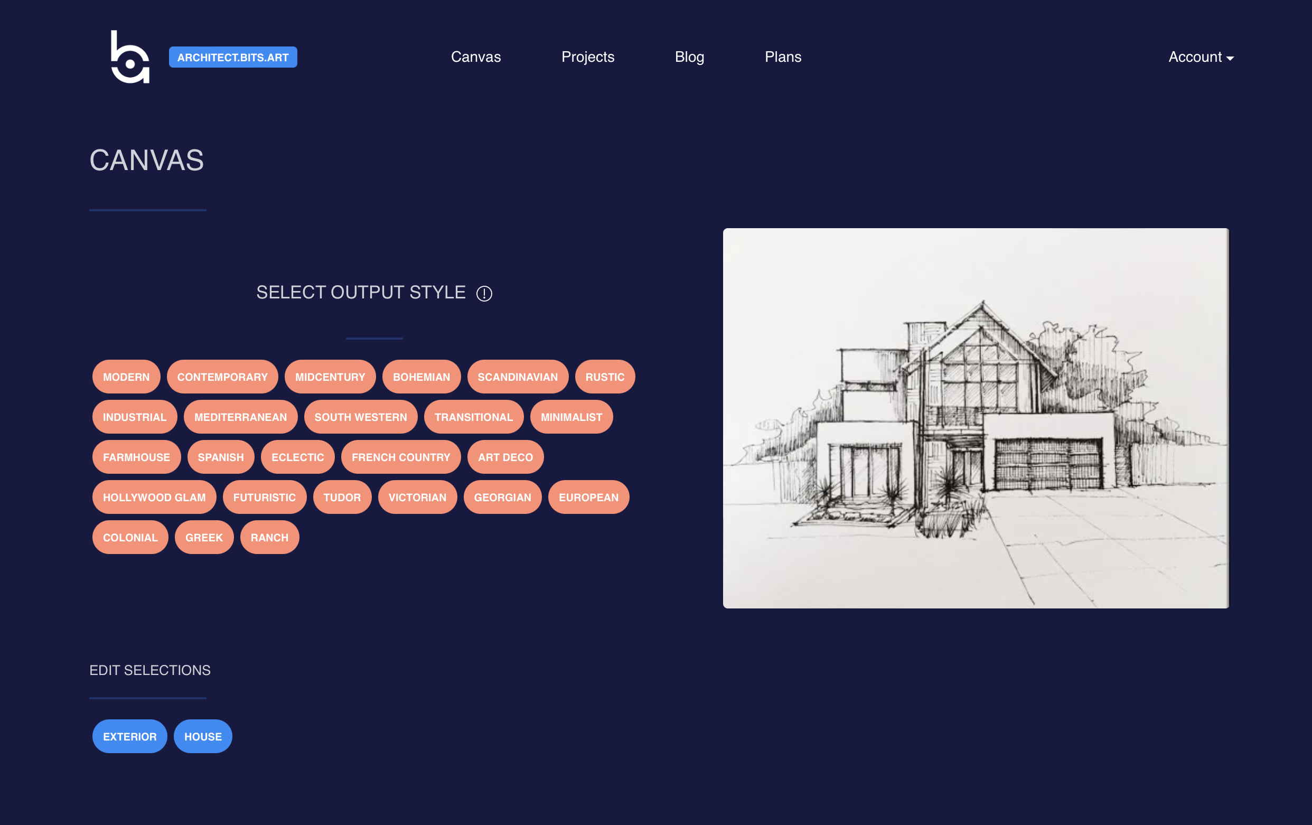Select Mediterranean output style
Image resolution: width=1312 pixels, height=825 pixels.
[x=240, y=417]
